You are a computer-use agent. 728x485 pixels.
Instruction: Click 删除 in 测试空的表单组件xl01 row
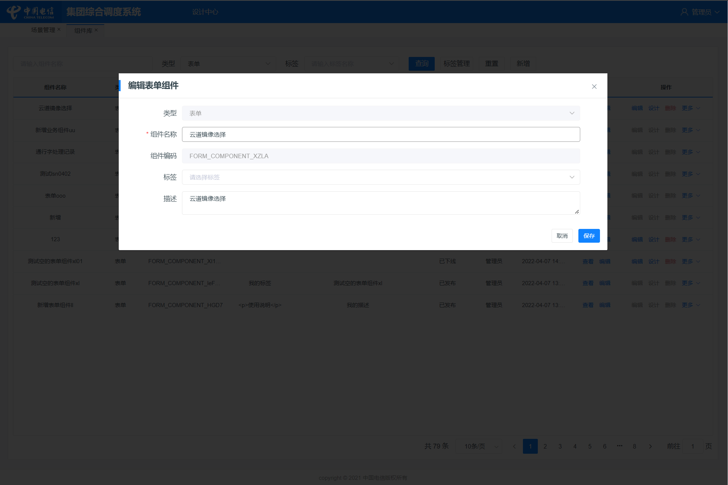tap(670, 261)
